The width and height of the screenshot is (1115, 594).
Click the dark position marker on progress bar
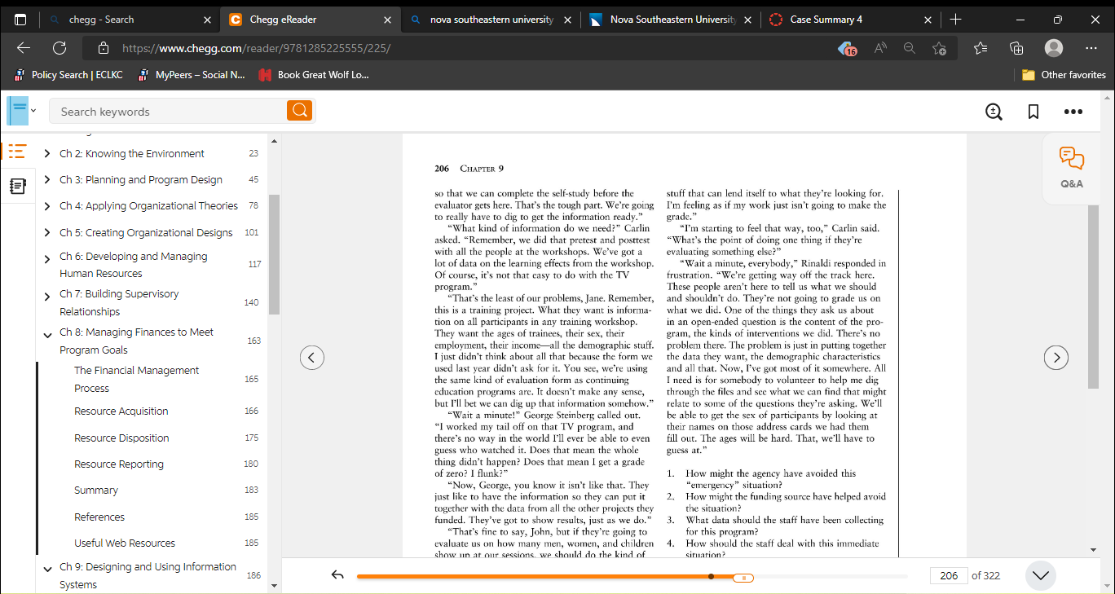712,576
